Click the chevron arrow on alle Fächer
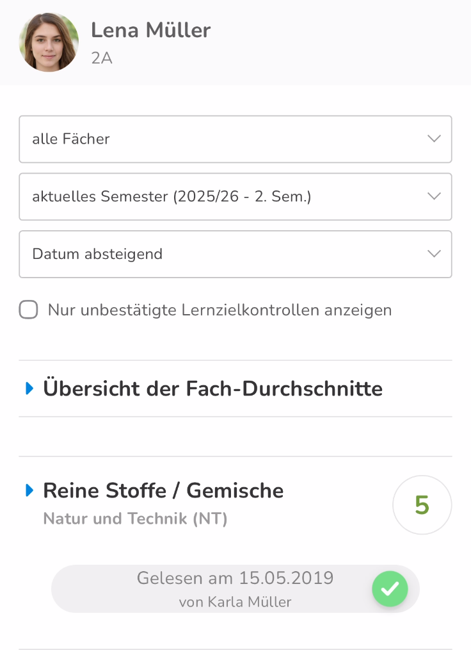Screen dimensions: 471x650 434,139
